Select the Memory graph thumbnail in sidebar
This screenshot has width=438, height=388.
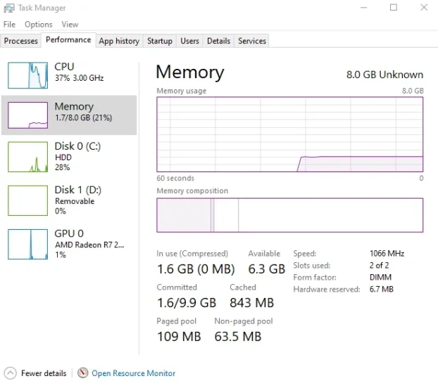click(x=28, y=115)
